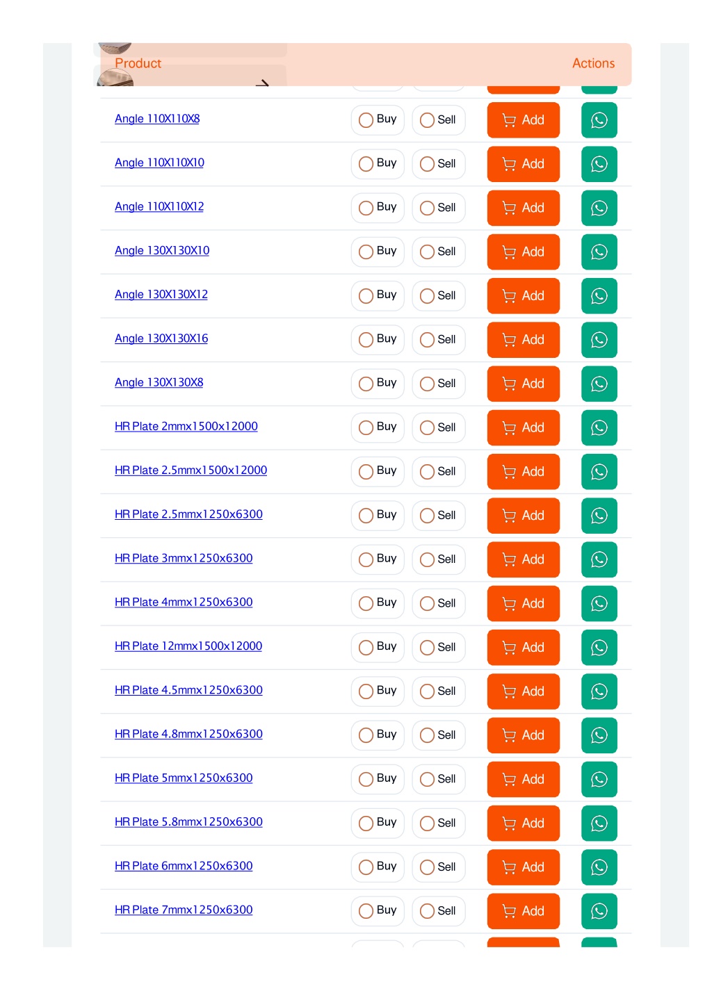Contact via WhatsApp for HR Plate 2mmx1500x12000
The image size is (712, 1007).
point(599,427)
